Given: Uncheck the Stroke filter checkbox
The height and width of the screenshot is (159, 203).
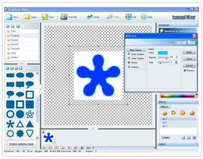Looking at the screenshot, I should 129,62.
